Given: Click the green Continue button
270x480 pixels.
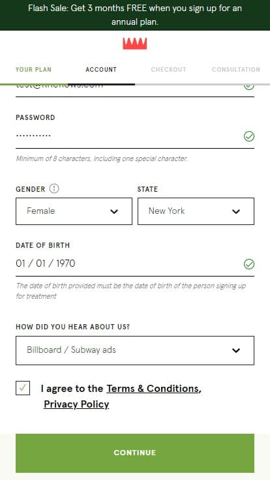Looking at the screenshot, I should click(x=135, y=453).
